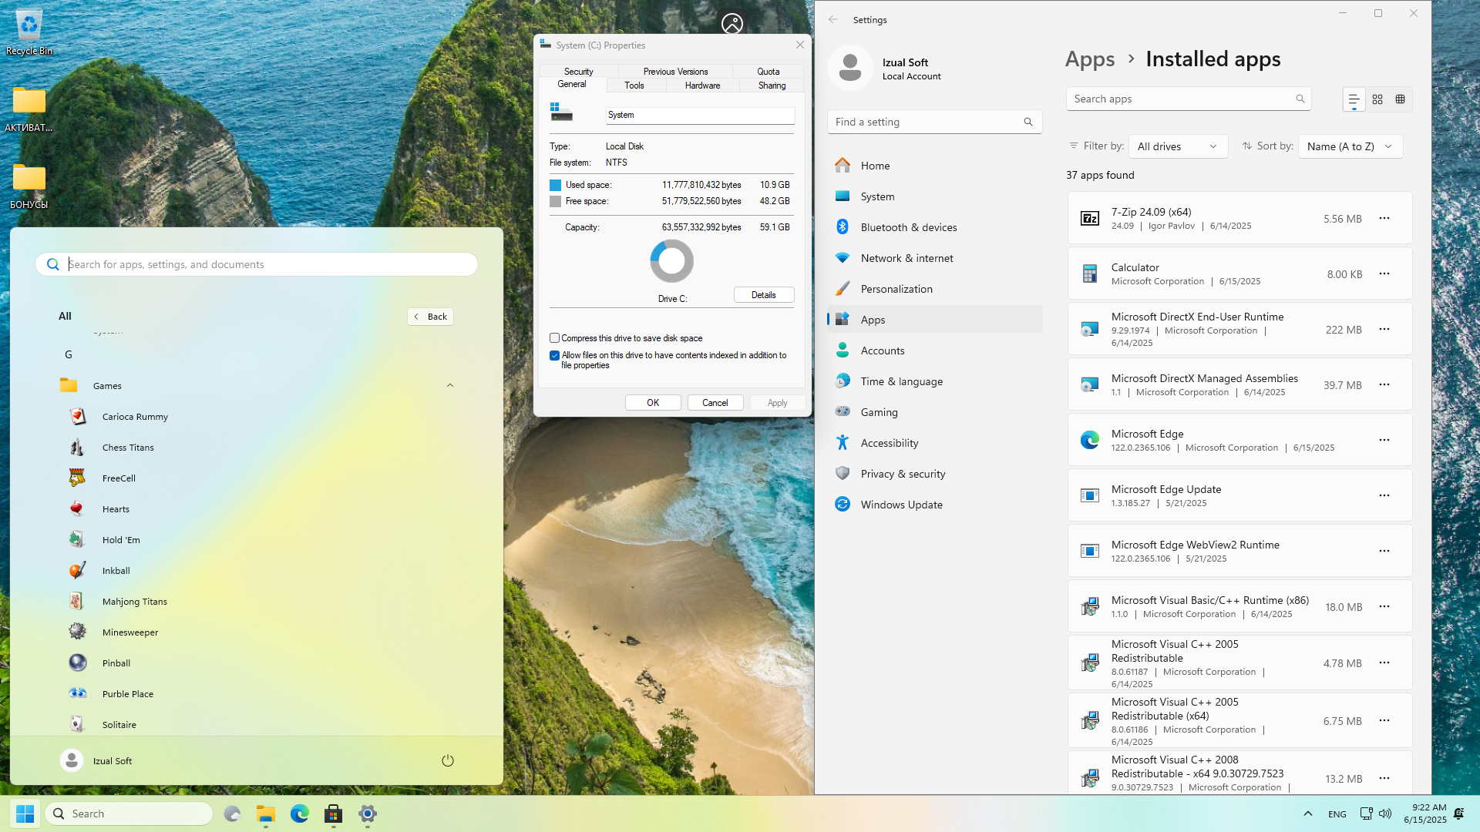Viewport: 1480px width, 832px height.
Task: Switch to Tools tab in Properties
Action: [x=634, y=86]
